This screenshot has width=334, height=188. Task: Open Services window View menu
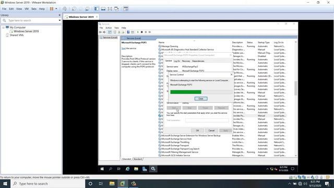coord(116,28)
